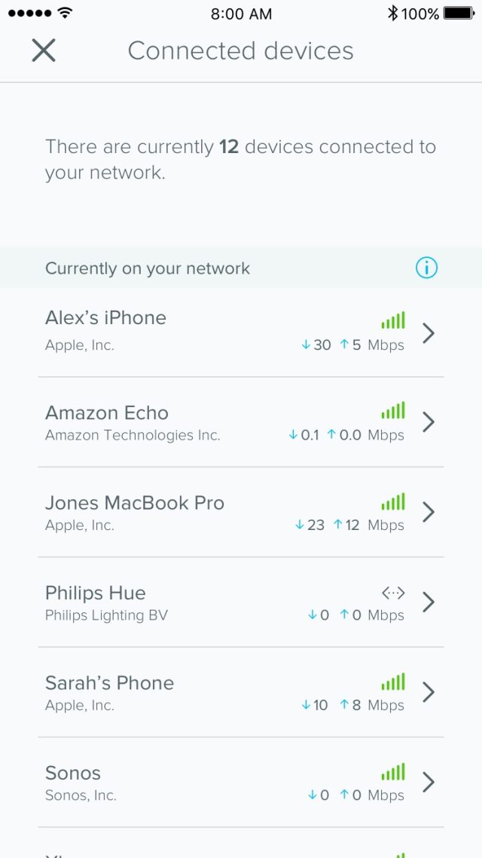Tap Amazon Echo signal strength bars

[x=393, y=411]
